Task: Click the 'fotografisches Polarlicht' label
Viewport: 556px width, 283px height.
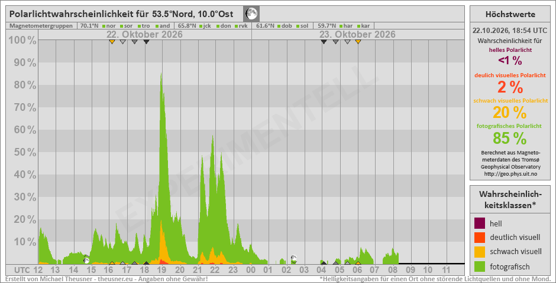Action: [x=510, y=126]
